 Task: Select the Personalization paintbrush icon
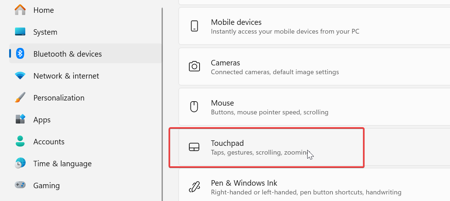click(x=20, y=98)
